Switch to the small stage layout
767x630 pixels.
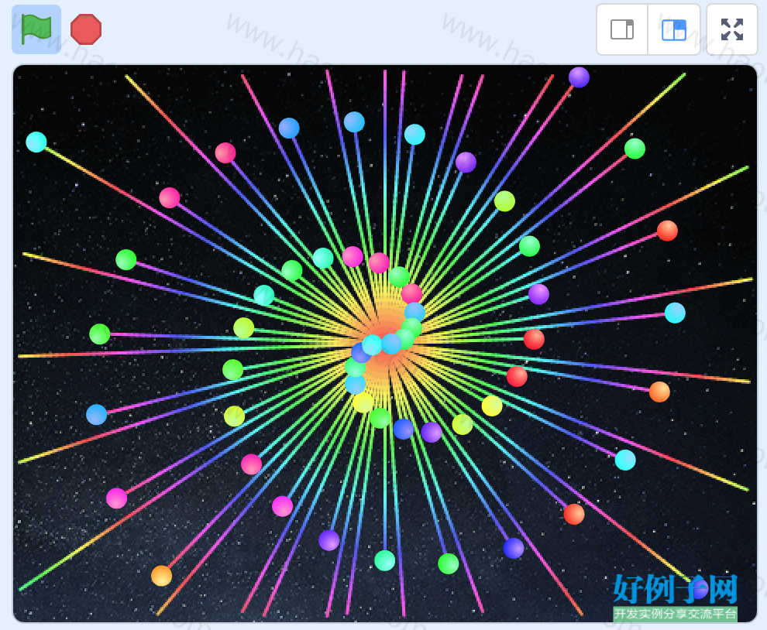coord(622,29)
